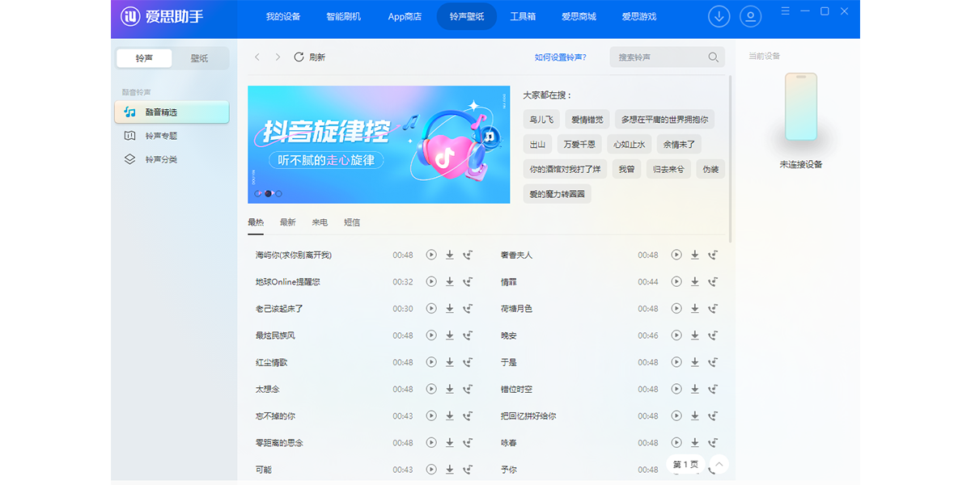This screenshot has width=971, height=485.
Task: Open the 爱思游戏 top tab
Action: coord(639,16)
